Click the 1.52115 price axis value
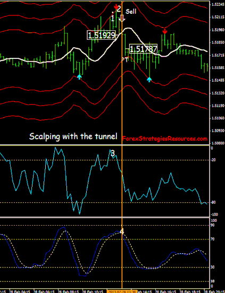The width and height of the screenshot is (225, 293). pyautogui.click(x=218, y=18)
